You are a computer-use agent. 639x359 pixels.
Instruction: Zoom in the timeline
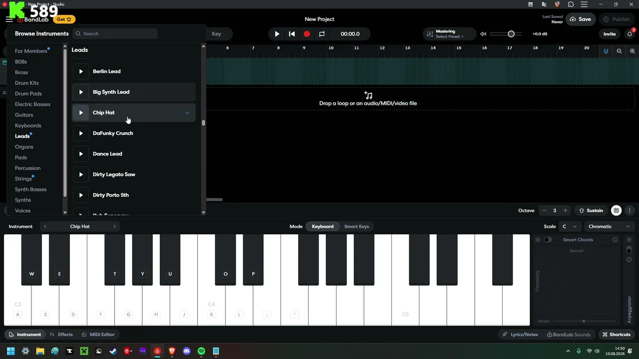coord(633,51)
